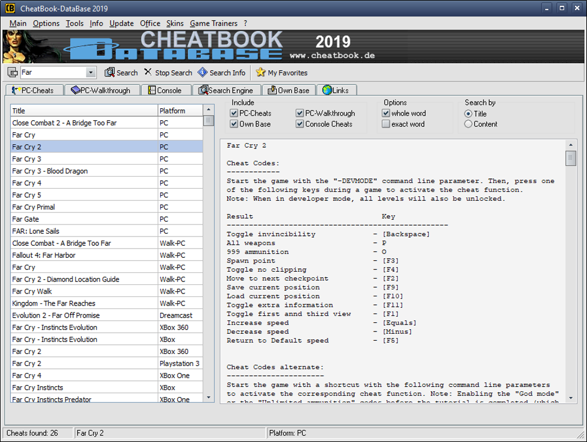587x442 pixels.
Task: Click the blue Search Info diamond icon
Action: [x=203, y=73]
